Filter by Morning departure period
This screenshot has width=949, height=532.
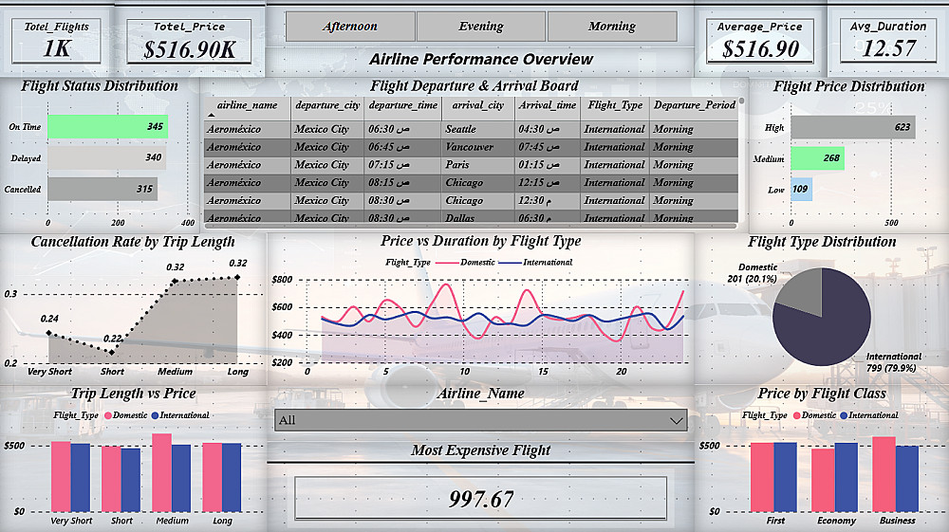(612, 27)
